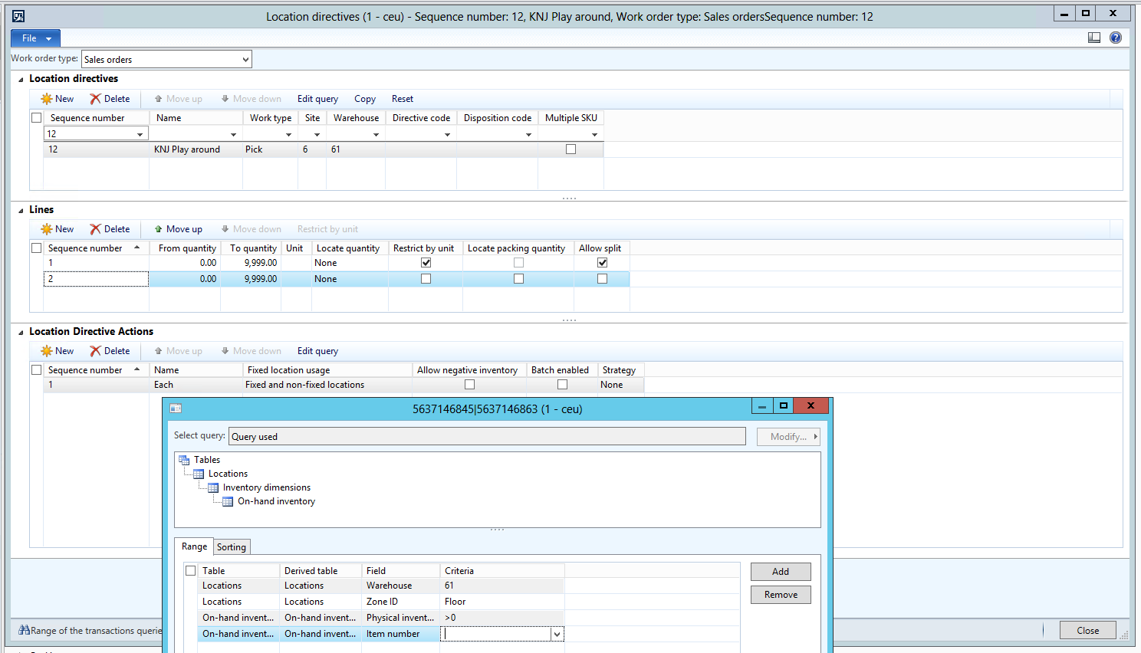Click Delete icon in Location Directive Actions toolbar
Screen dimensions: 1141x653
coord(96,351)
